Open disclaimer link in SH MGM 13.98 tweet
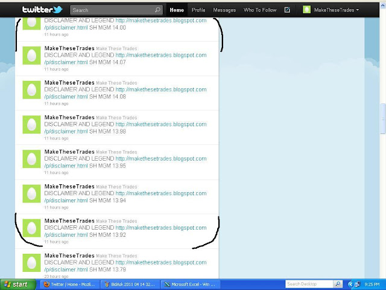This screenshot has height=290, width=386. tap(161, 124)
